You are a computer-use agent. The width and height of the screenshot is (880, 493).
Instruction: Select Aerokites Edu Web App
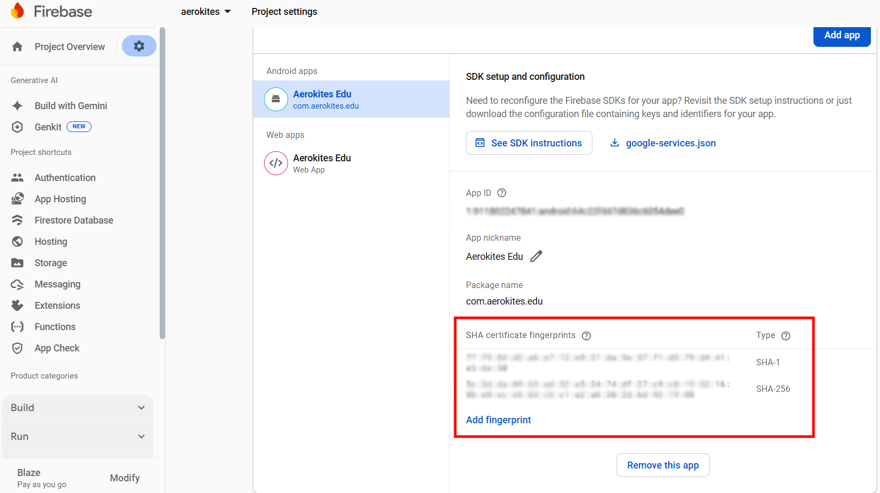[351, 163]
